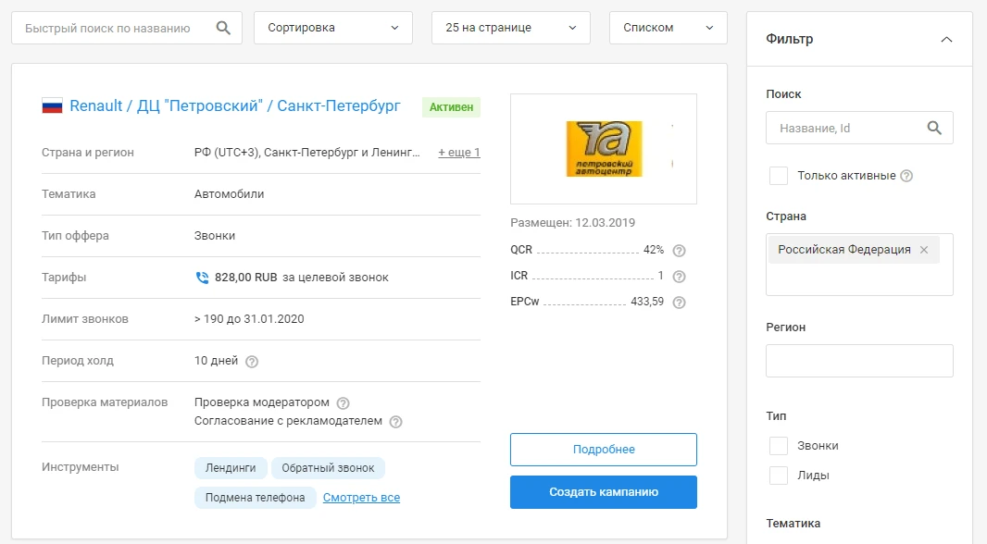987x544 pixels.
Task: Open the 25 на странице dropdown
Action: [x=510, y=28]
